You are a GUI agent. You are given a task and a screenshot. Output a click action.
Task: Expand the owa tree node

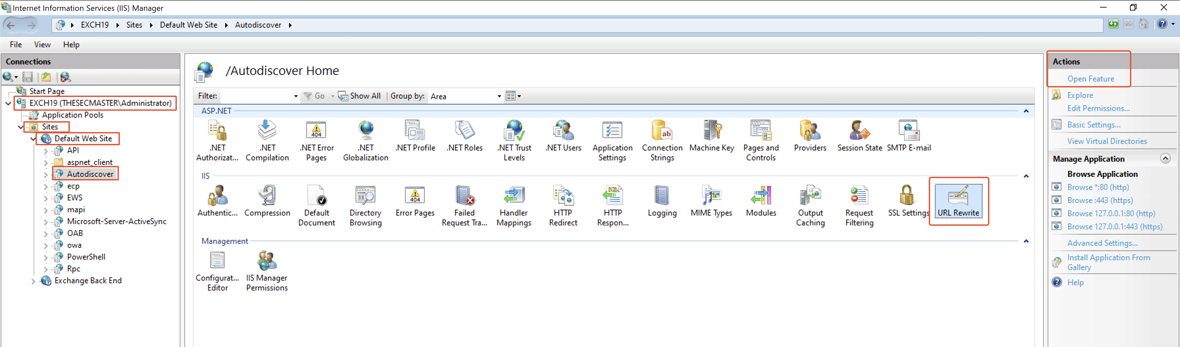(x=45, y=245)
